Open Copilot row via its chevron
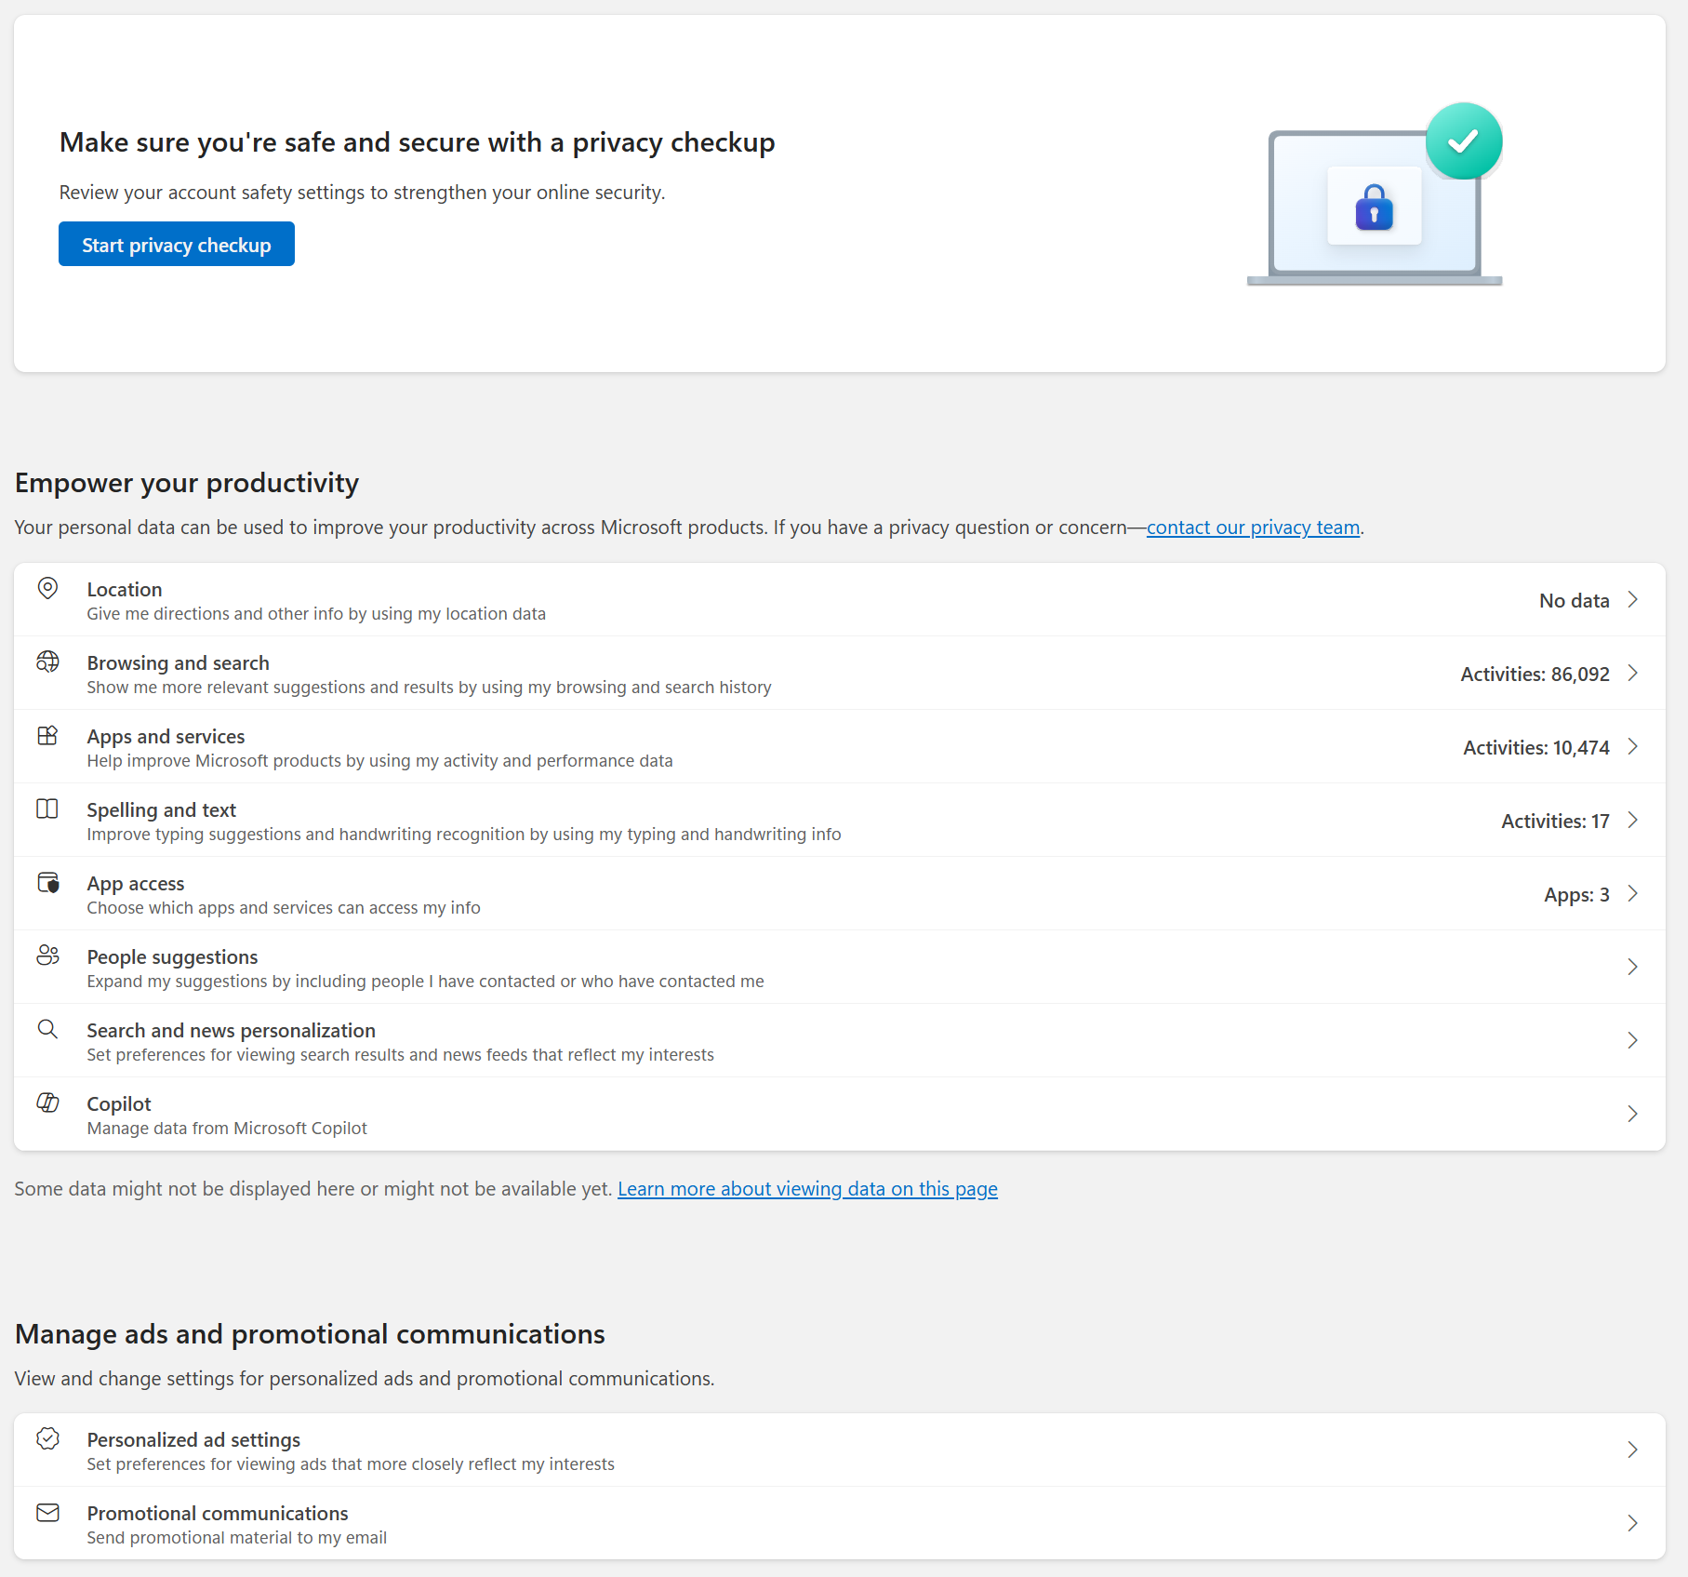The height and width of the screenshot is (1577, 1688). pos(1632,1114)
